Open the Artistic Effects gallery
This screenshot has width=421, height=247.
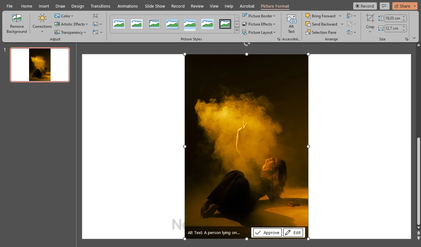pyautogui.click(x=71, y=24)
